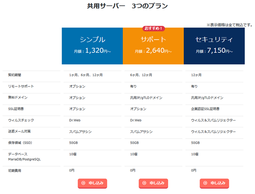Click 企業認証SSL証明書 cell text

[205, 109]
